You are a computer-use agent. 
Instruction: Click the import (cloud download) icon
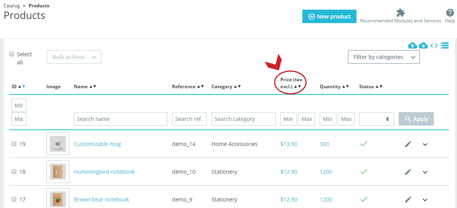click(423, 45)
